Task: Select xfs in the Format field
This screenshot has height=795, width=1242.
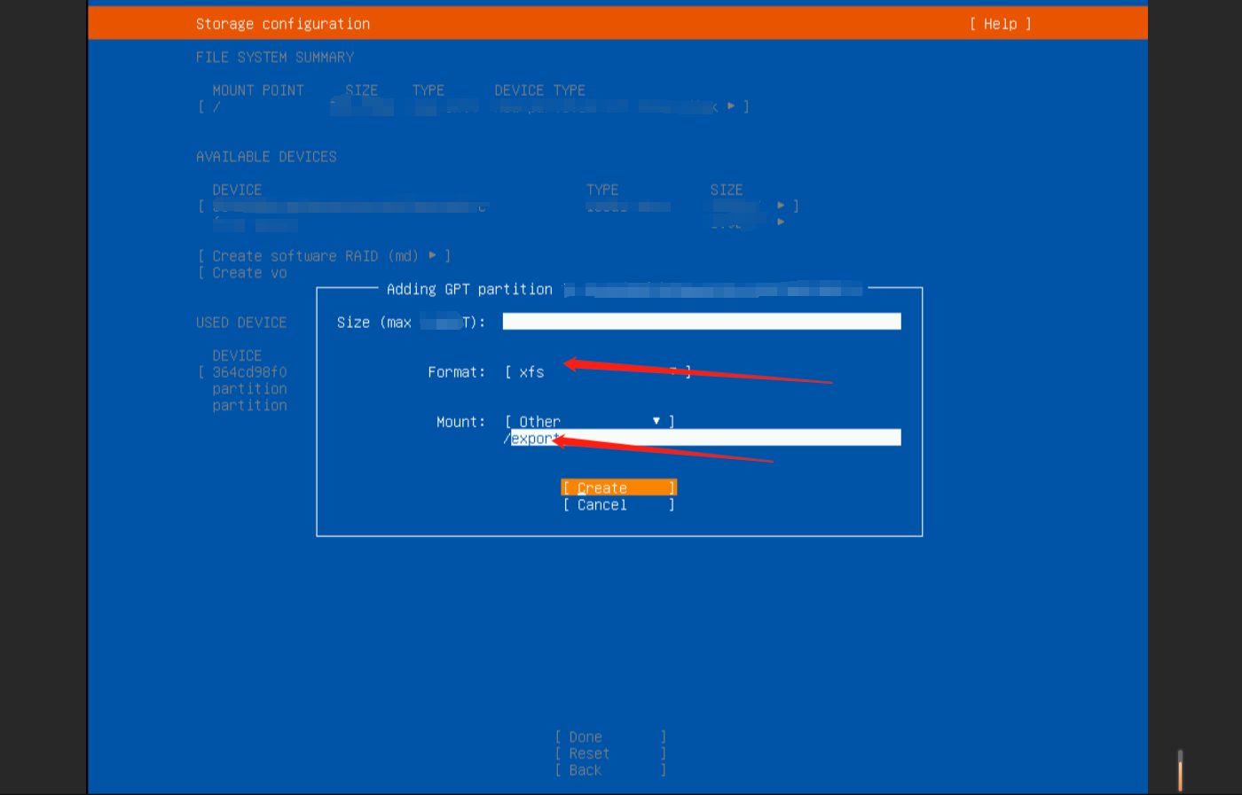Action: (x=532, y=371)
